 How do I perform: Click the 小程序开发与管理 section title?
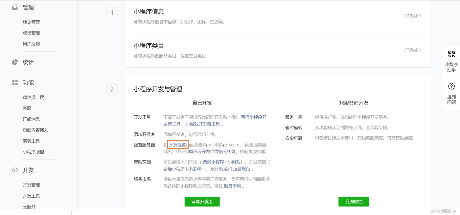(x=158, y=89)
